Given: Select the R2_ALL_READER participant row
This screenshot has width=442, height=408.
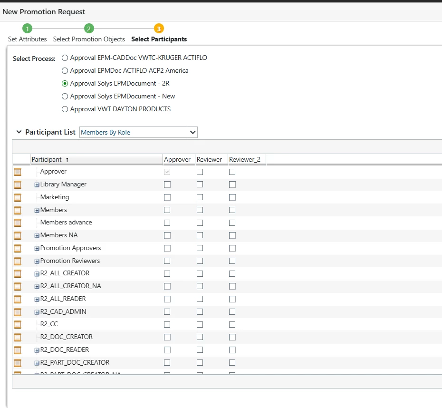Looking at the screenshot, I should (227, 299).
